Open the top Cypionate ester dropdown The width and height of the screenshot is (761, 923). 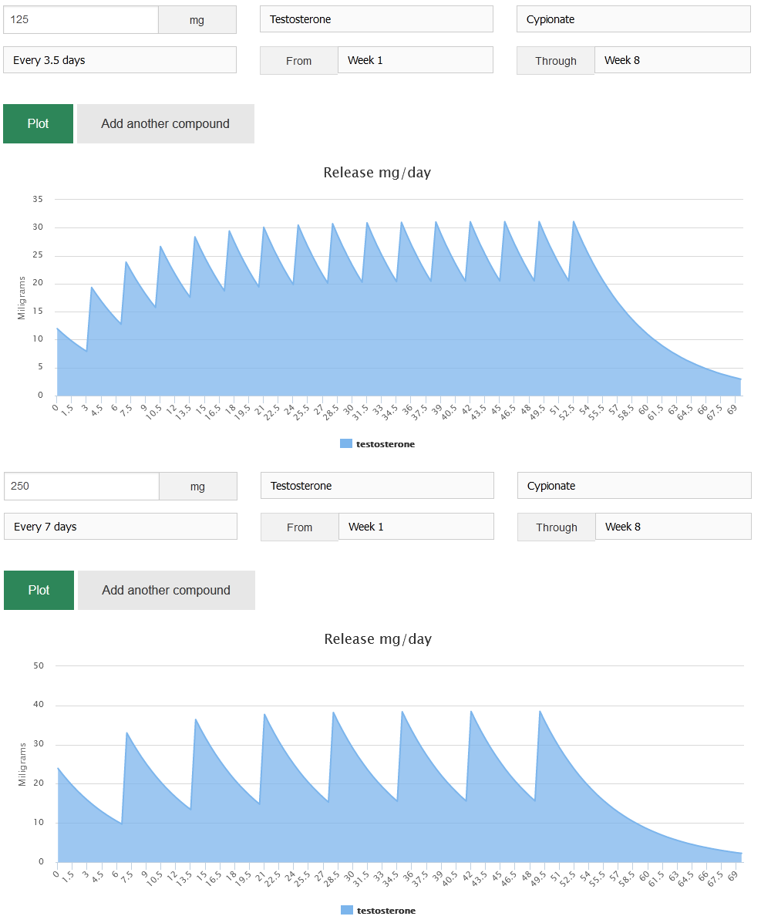[x=633, y=19]
